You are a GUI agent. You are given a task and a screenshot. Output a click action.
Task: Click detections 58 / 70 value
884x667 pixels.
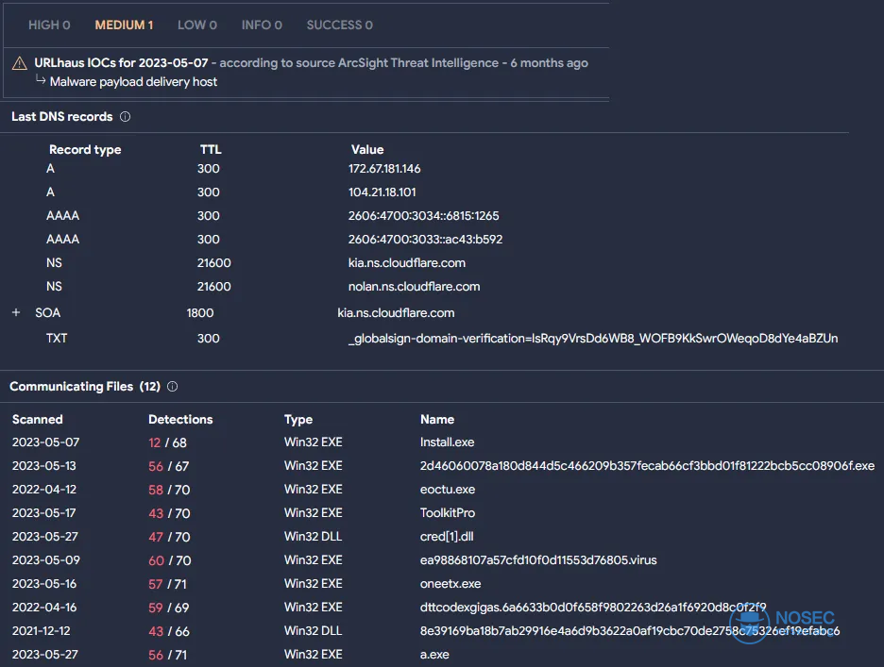click(169, 491)
